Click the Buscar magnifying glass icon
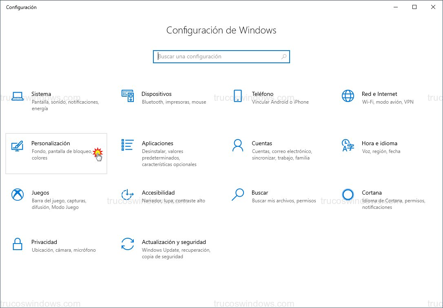The height and width of the screenshot is (308, 443). [x=238, y=195]
